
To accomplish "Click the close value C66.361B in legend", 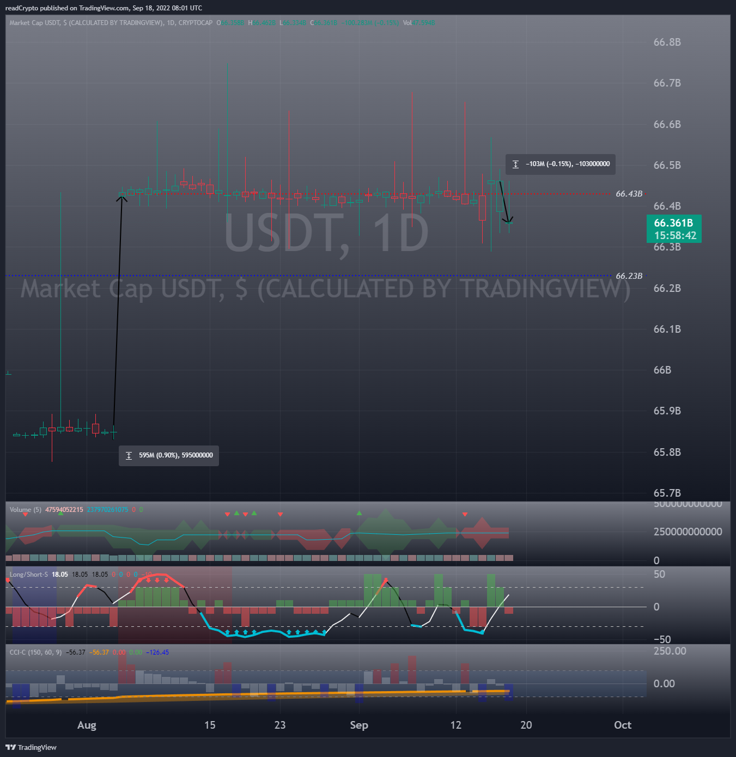I will pos(324,22).
